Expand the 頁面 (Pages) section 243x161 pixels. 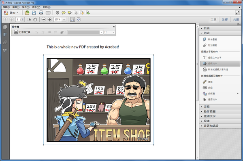[220, 28]
